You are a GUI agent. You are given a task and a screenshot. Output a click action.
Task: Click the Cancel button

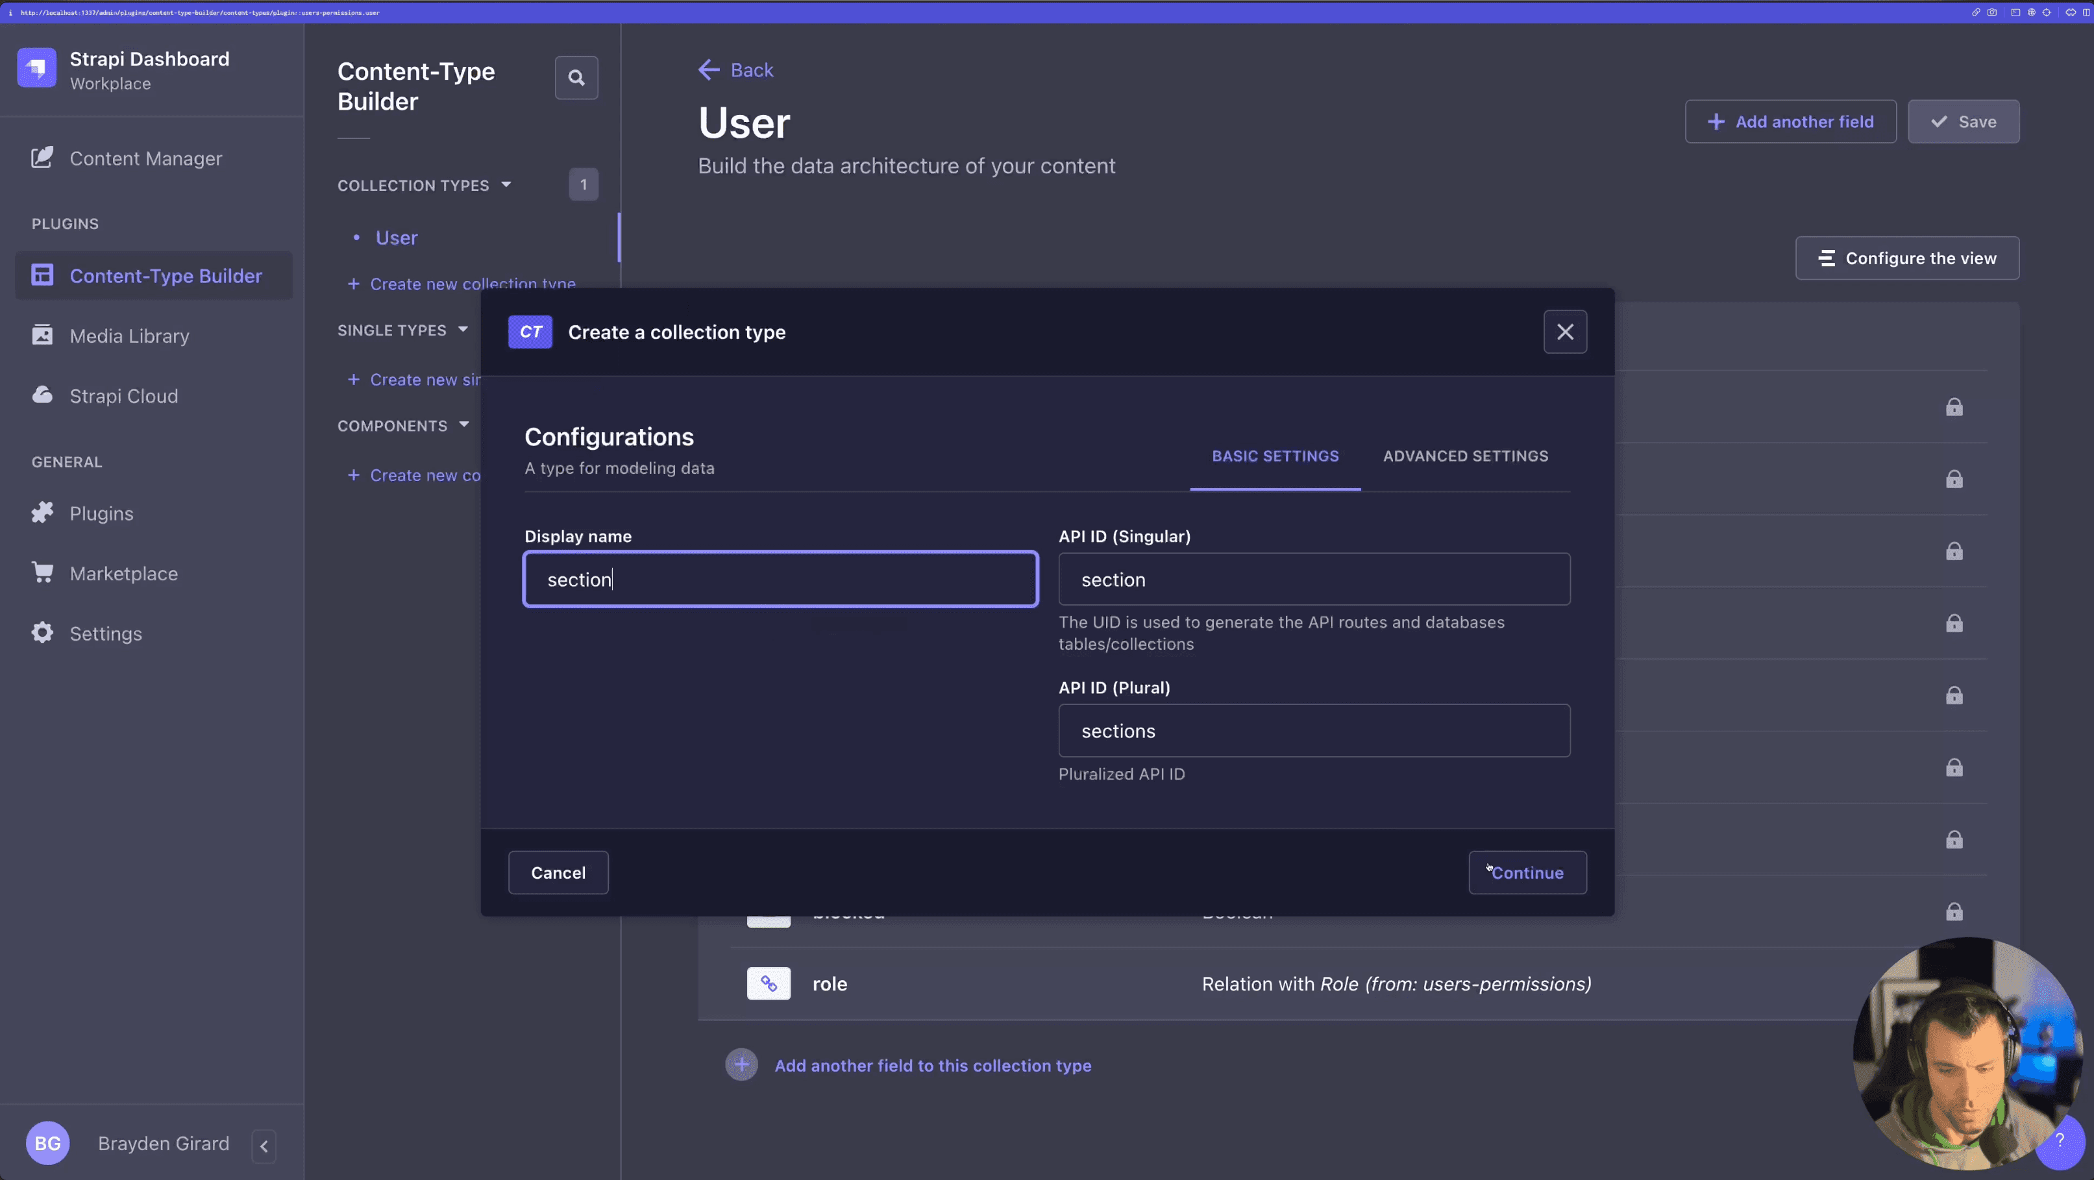click(x=558, y=873)
